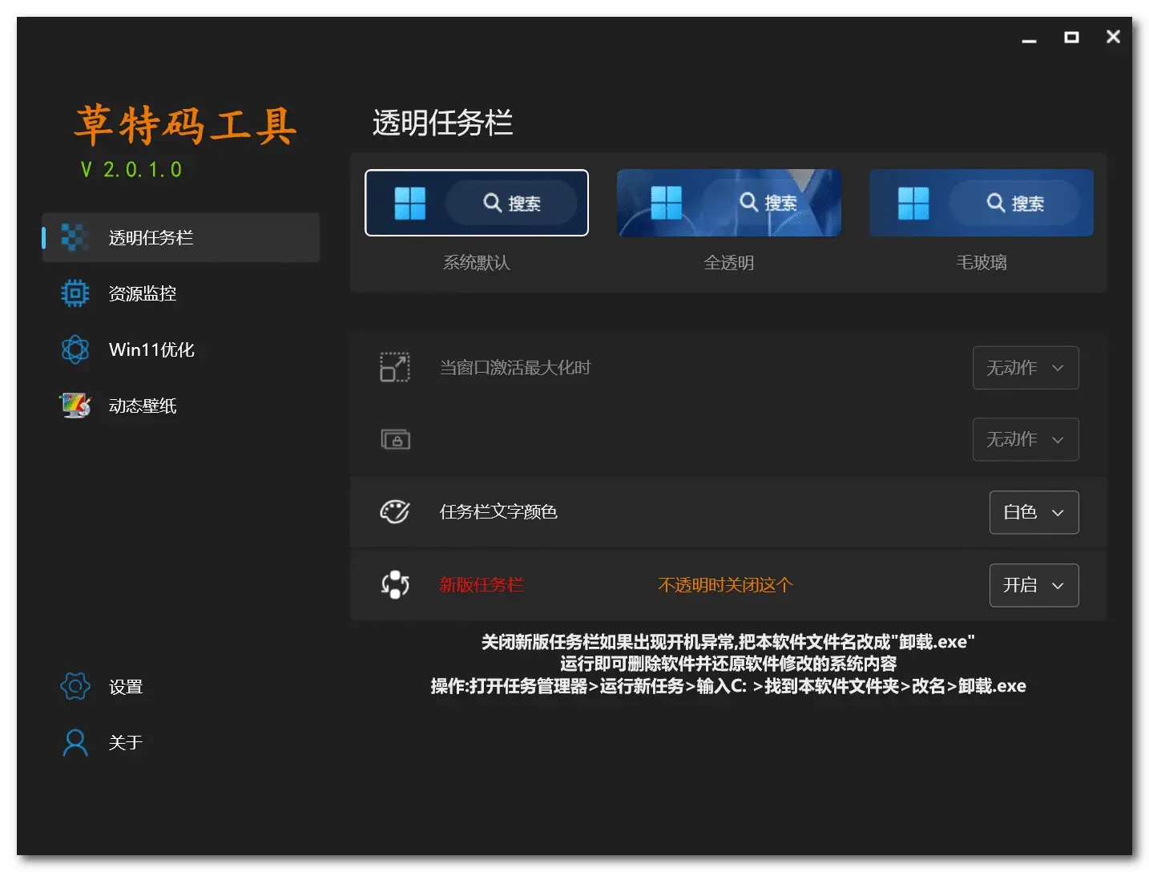
Task: Click the 关于 person icon
Action: pos(75,743)
